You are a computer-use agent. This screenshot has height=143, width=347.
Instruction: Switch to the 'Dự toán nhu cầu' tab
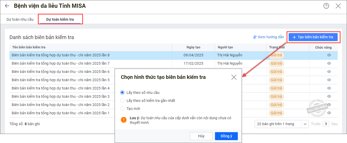point(20,19)
